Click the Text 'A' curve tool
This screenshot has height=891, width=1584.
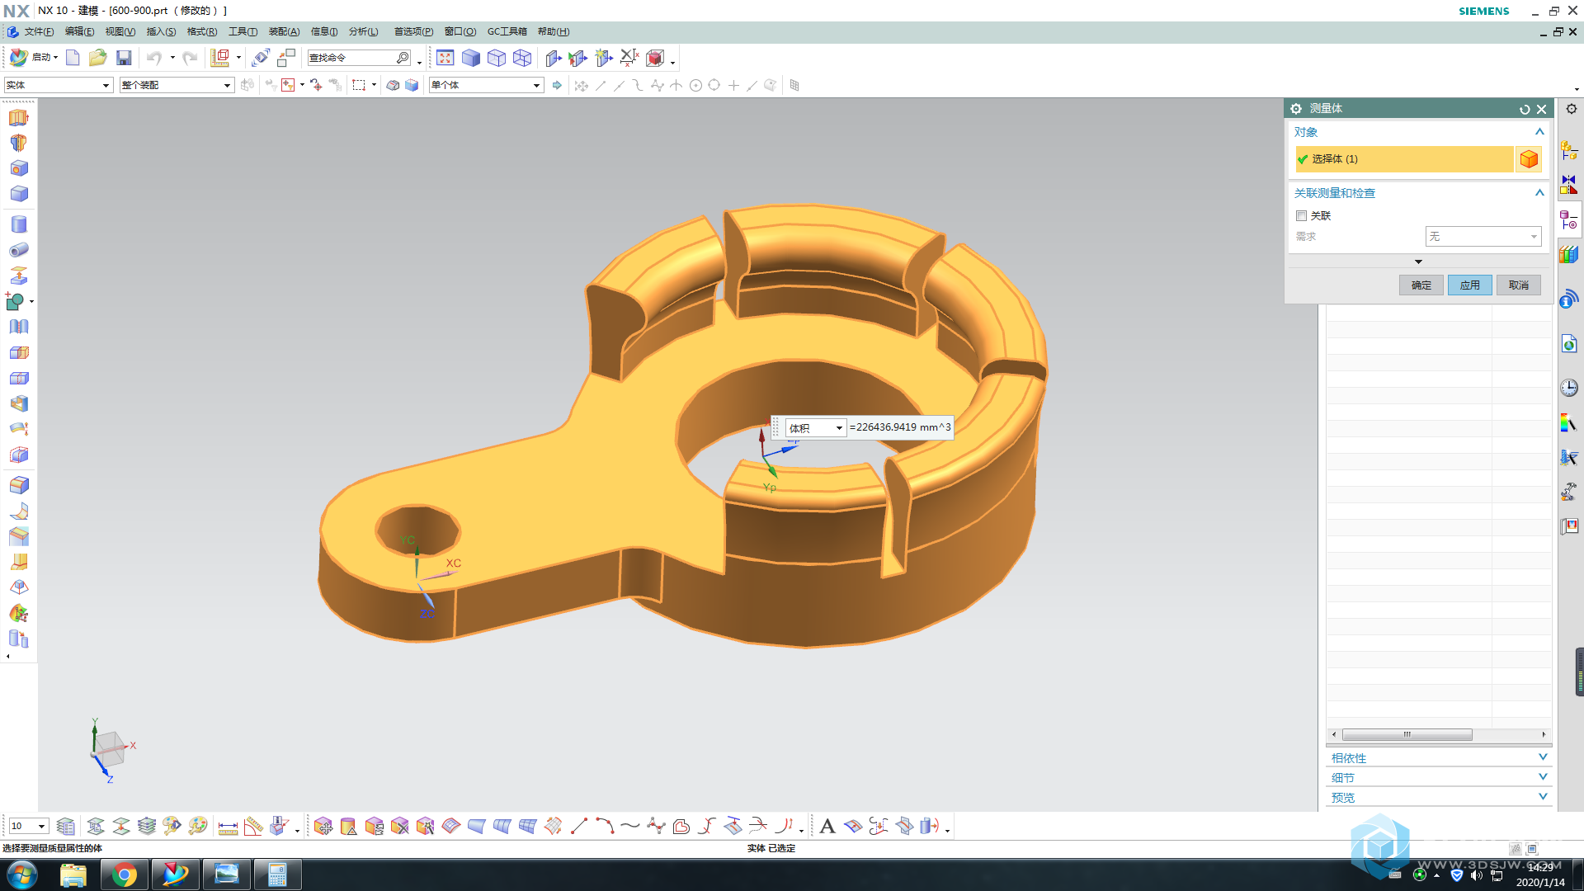pos(827,827)
